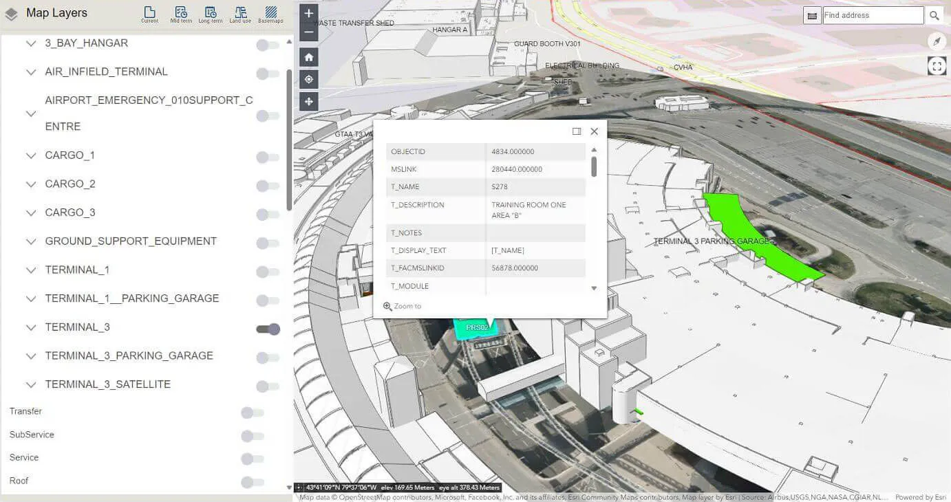The image size is (951, 502).
Task: Collapse the TERMINAL_3 layer chevron
Action: click(30, 327)
